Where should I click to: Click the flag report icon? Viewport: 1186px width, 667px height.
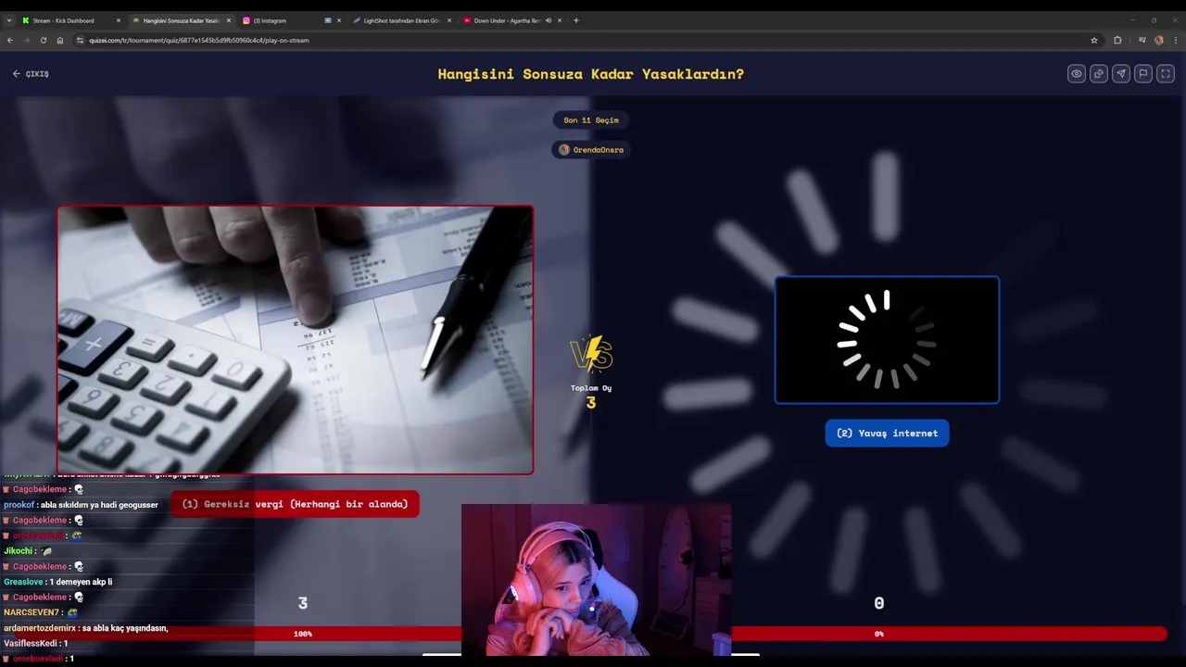tap(1143, 74)
